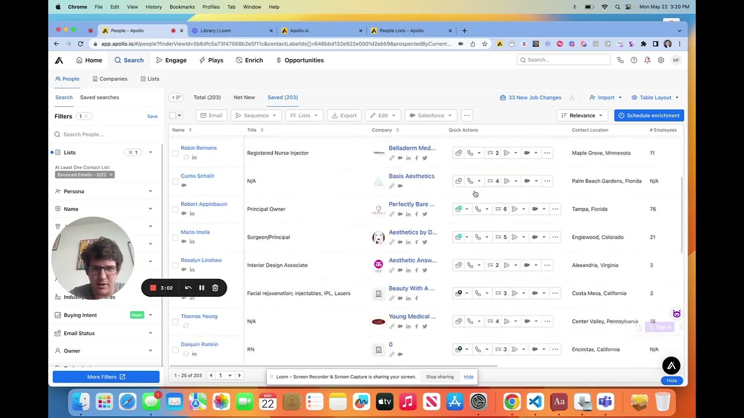Select the Daiquiri Rankin row checkbox
Image resolution: width=744 pixels, height=418 pixels.
tap(175, 349)
